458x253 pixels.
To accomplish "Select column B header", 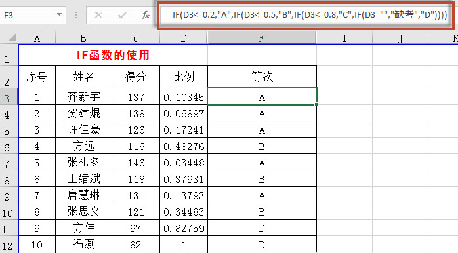I will [83, 38].
